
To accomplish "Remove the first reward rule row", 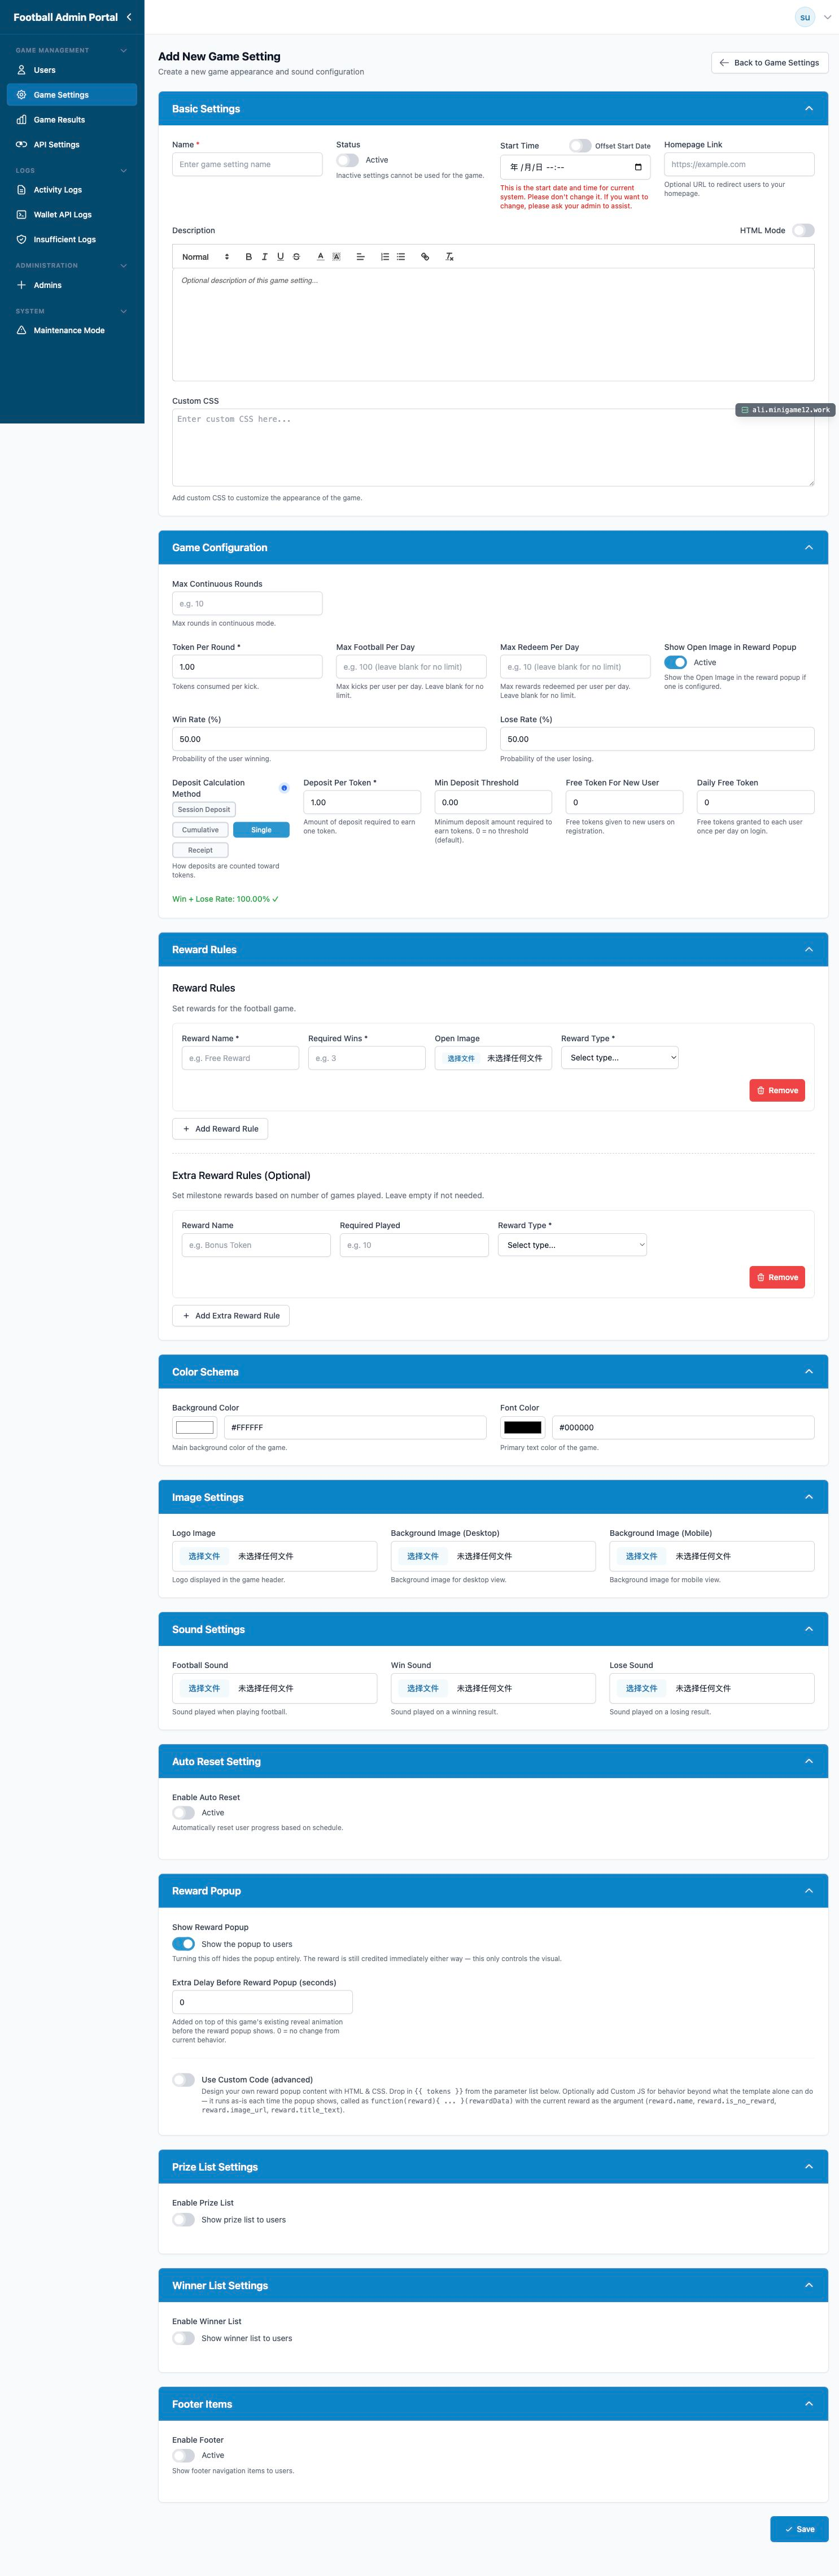I will pyautogui.click(x=777, y=1091).
